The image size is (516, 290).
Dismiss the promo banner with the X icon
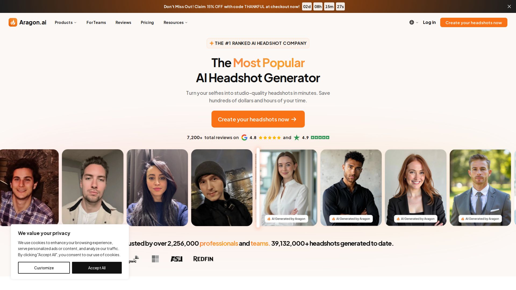(509, 6)
